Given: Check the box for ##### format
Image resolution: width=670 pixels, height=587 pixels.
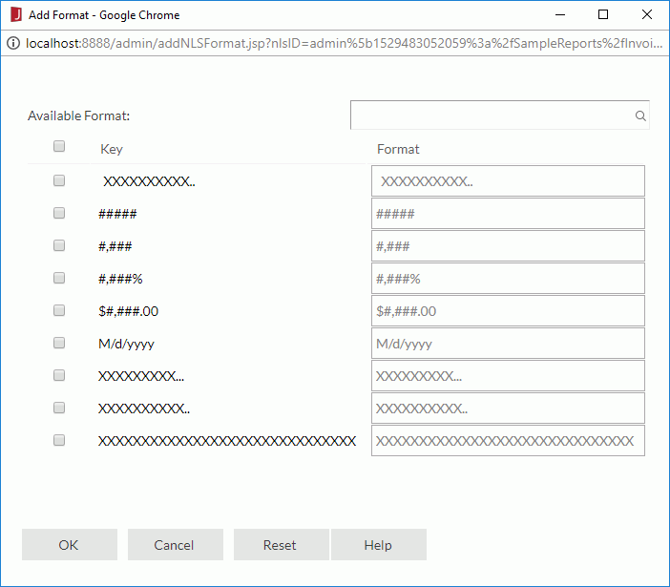Looking at the screenshot, I should tap(59, 213).
